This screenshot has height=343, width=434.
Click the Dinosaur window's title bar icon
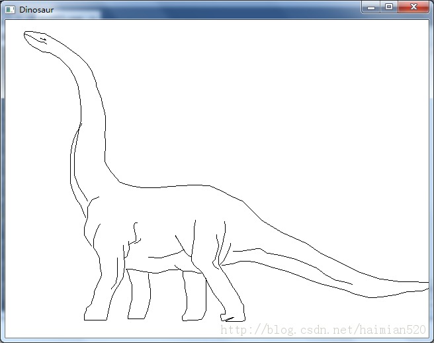[x=10, y=10]
